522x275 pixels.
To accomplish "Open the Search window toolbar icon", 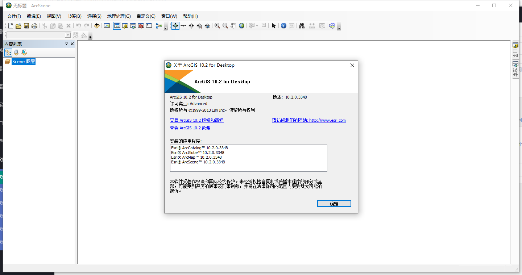I will tap(133, 26).
